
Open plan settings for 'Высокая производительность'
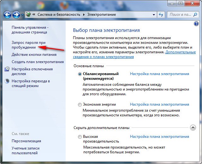(159, 137)
